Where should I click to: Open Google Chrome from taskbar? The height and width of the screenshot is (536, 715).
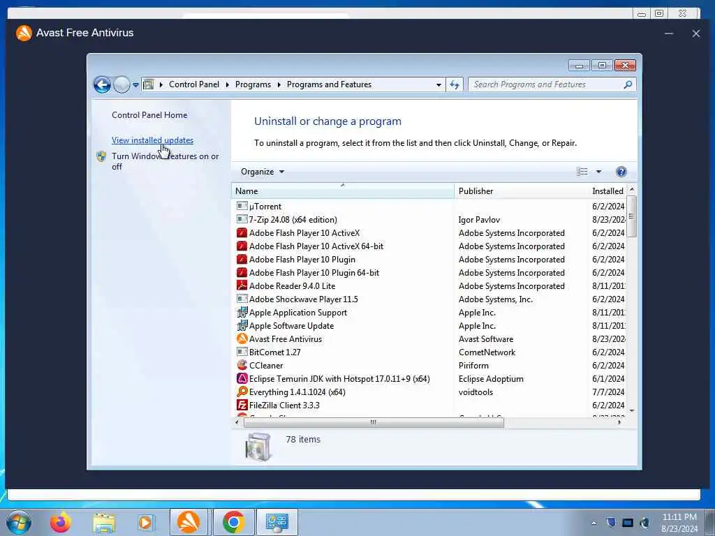click(x=233, y=522)
